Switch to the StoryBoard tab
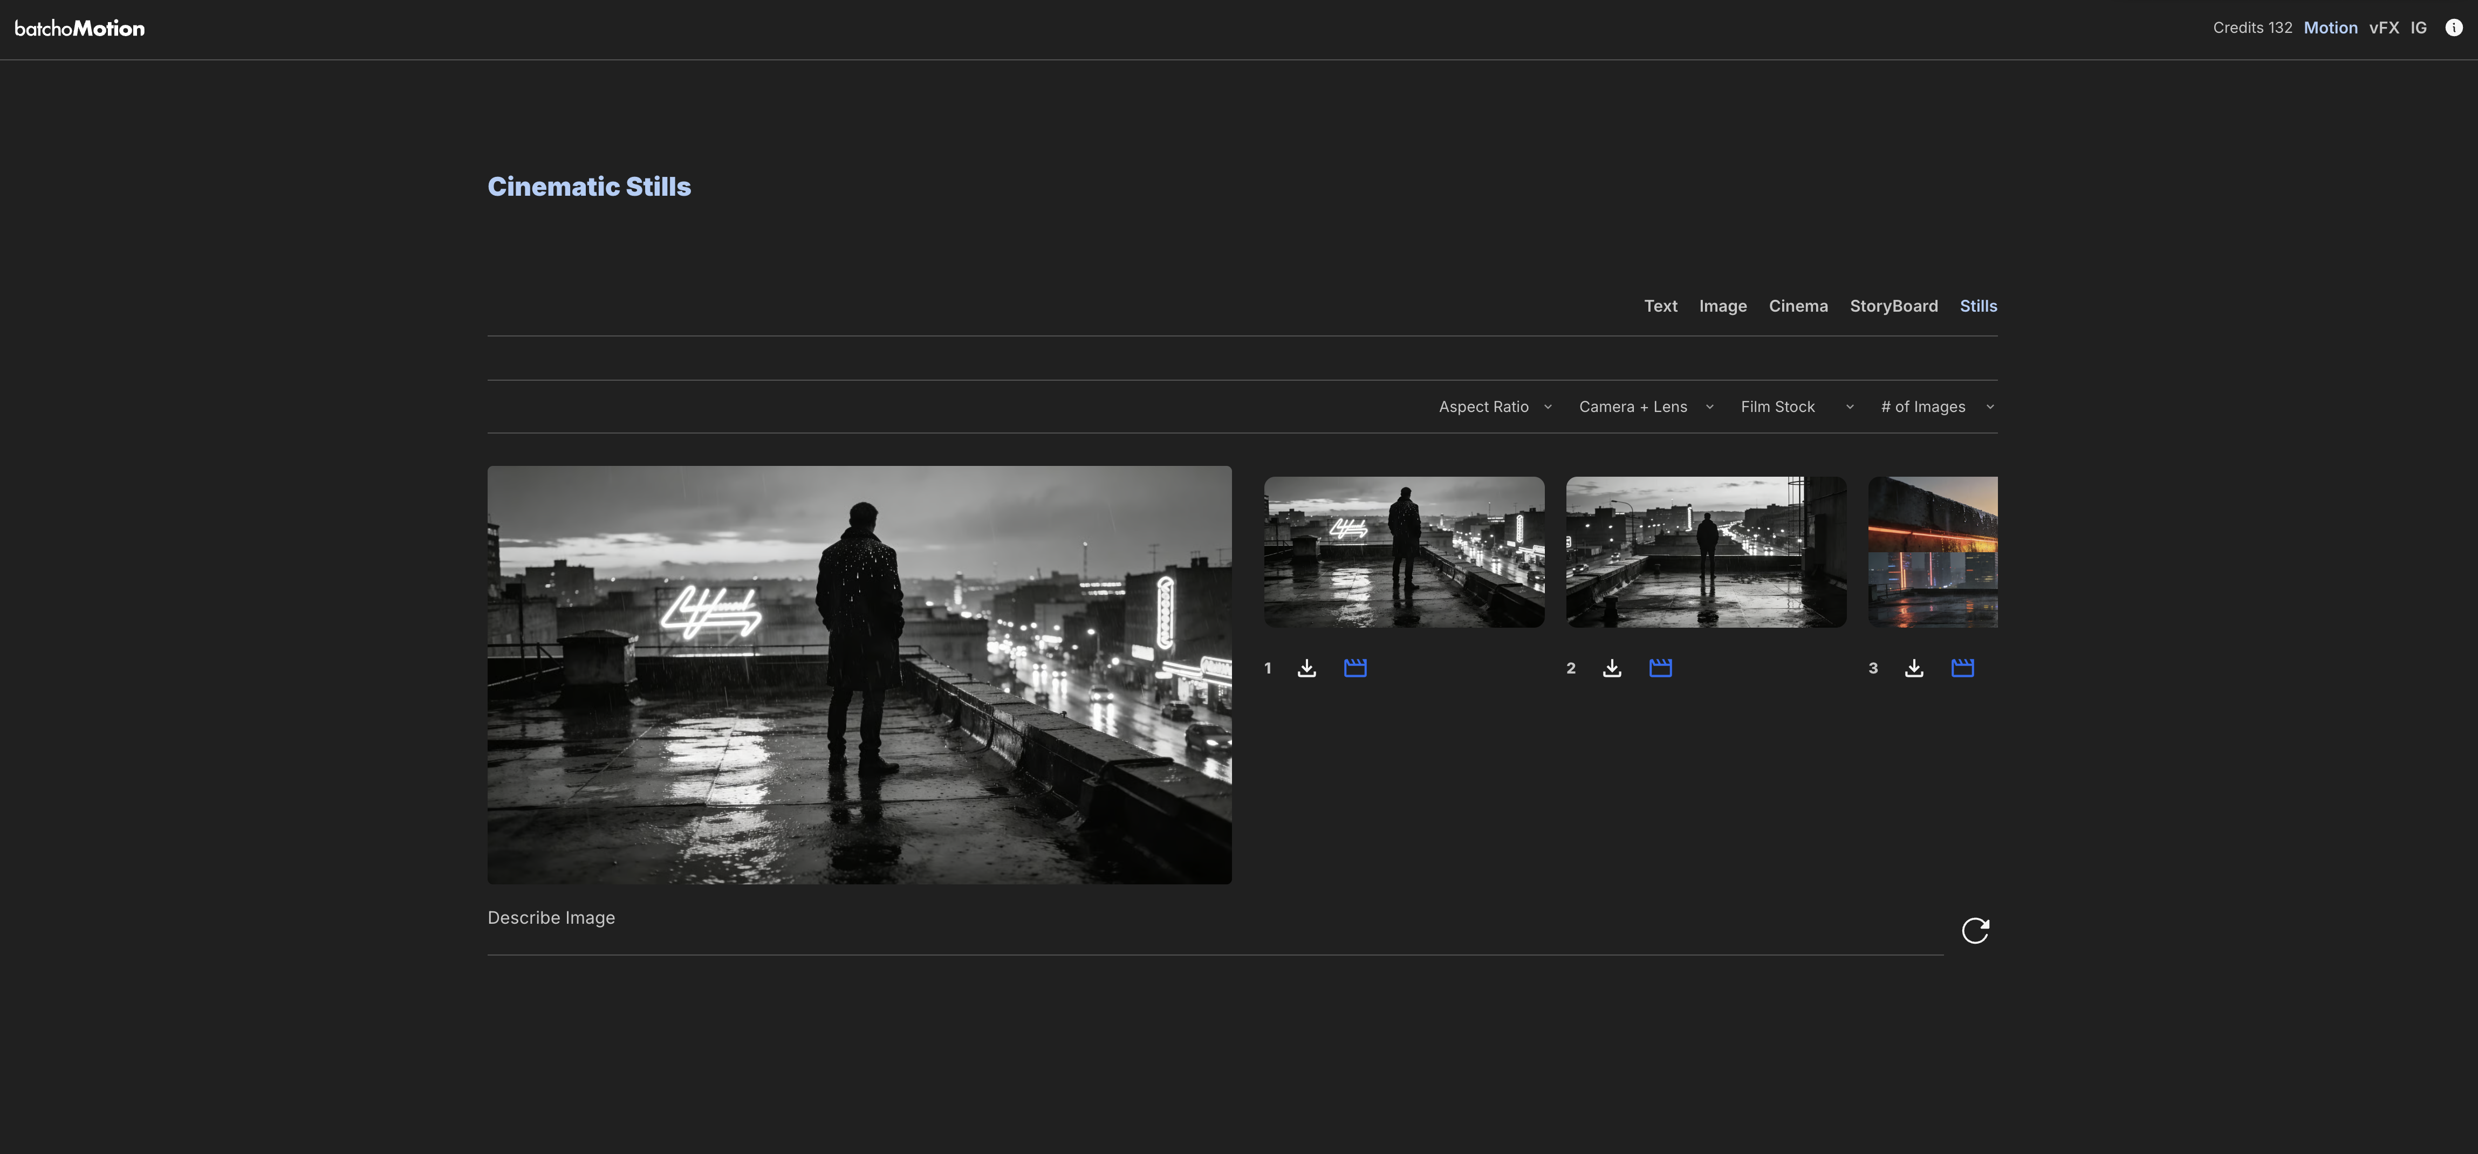The height and width of the screenshot is (1154, 2478). point(1894,306)
